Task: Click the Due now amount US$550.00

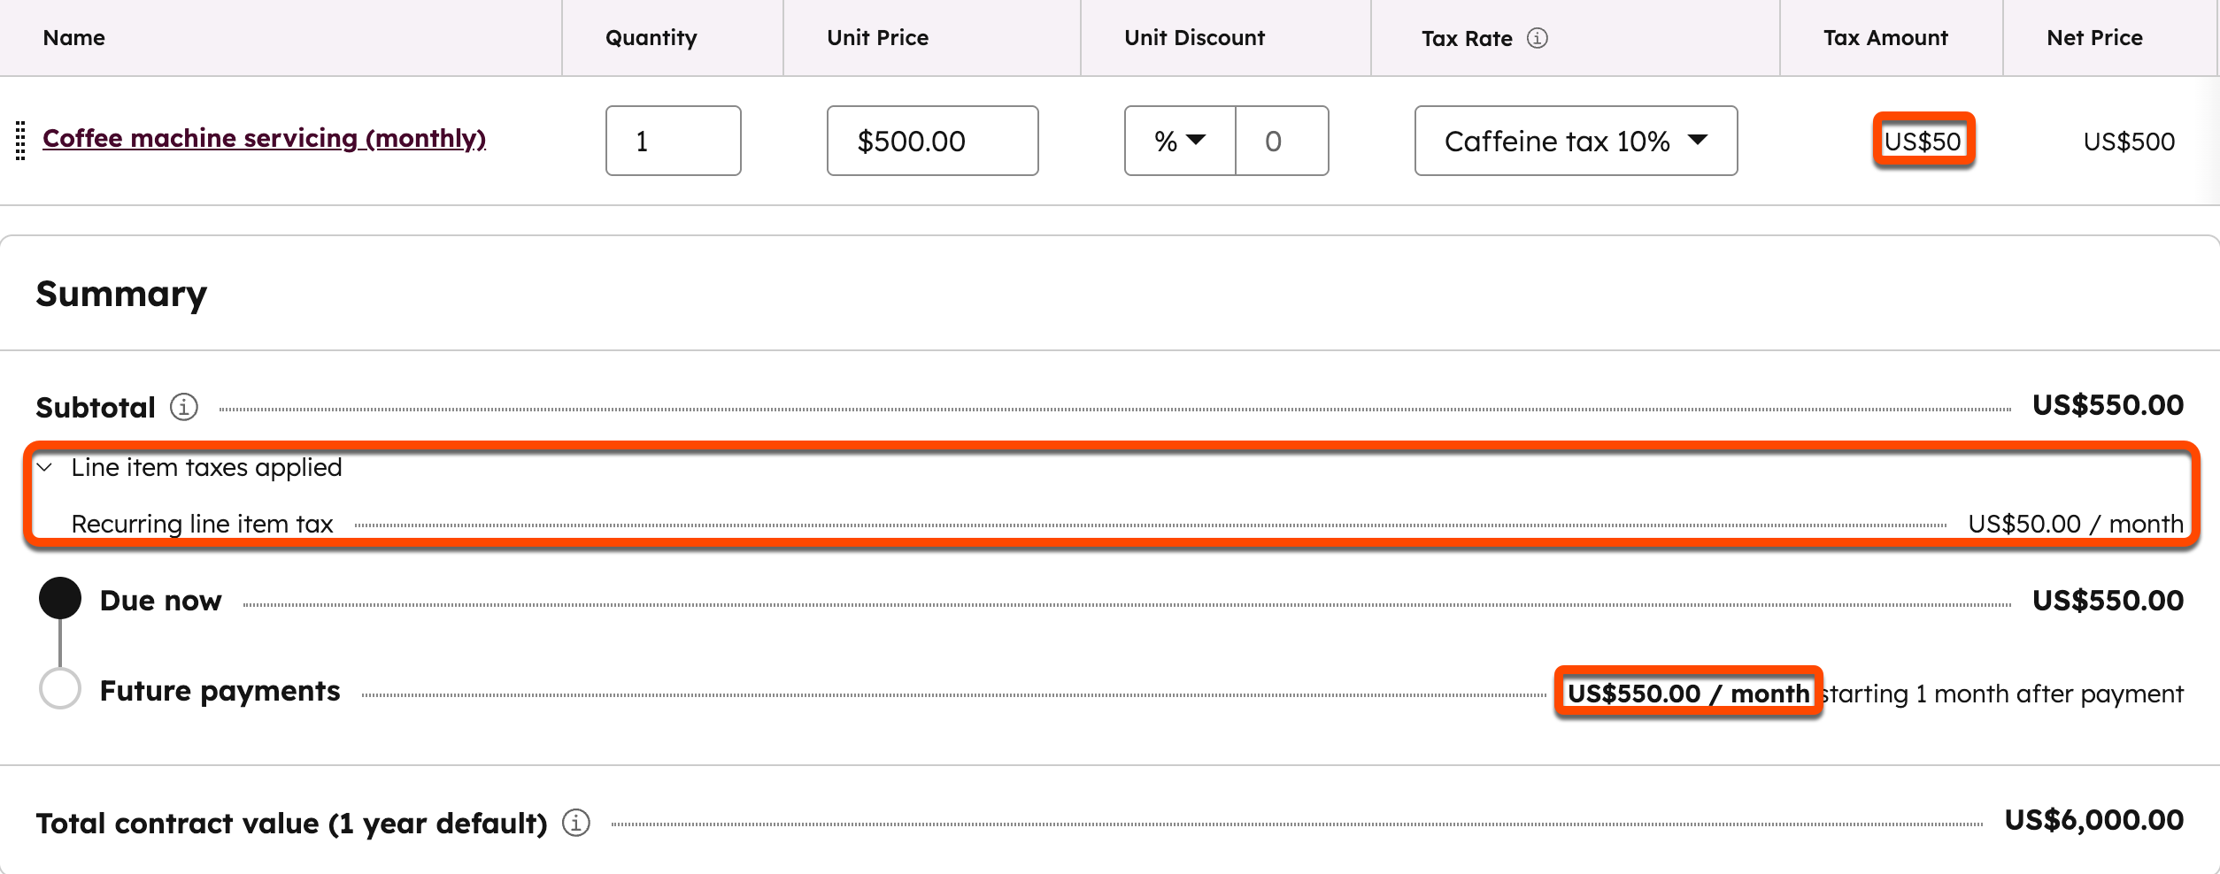Action: (x=2108, y=602)
